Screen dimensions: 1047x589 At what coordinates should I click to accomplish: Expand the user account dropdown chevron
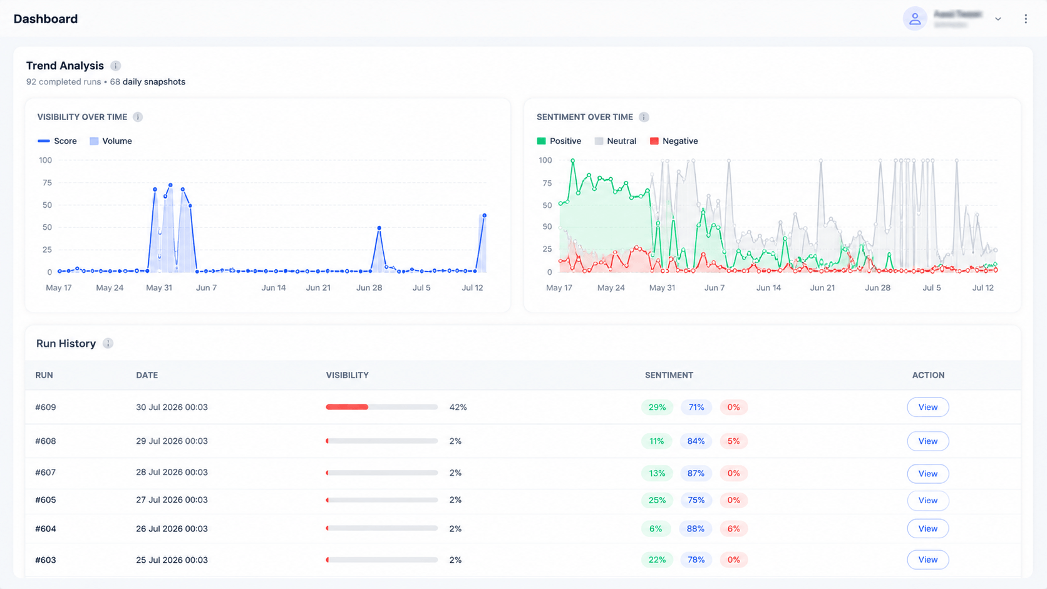(998, 19)
